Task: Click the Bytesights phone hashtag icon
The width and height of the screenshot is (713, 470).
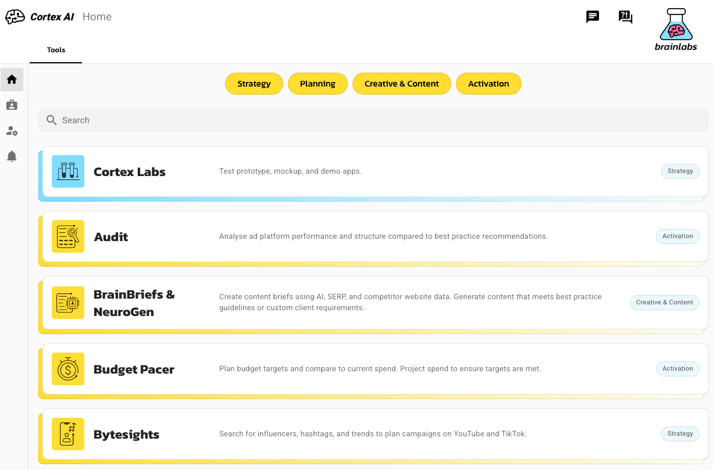Action: [x=68, y=434]
